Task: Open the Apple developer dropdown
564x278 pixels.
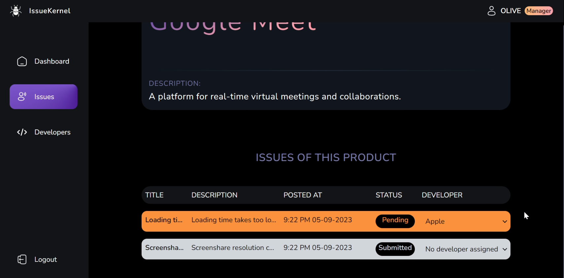Action: coord(466,221)
